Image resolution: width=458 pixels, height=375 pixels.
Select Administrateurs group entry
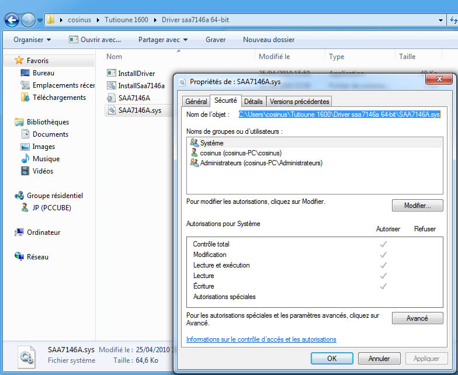(261, 163)
